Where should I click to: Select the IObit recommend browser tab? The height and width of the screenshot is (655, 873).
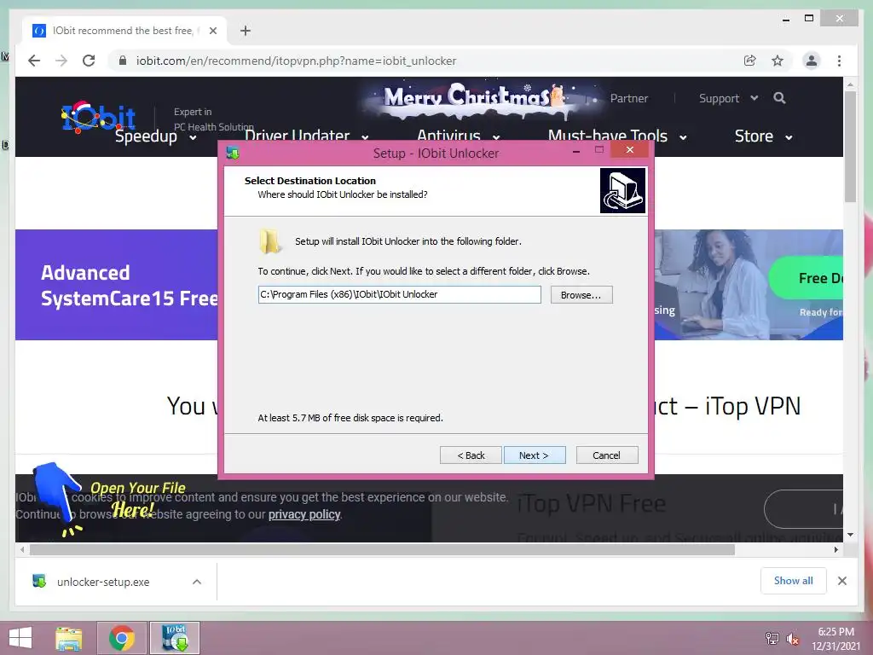pyautogui.click(x=124, y=31)
